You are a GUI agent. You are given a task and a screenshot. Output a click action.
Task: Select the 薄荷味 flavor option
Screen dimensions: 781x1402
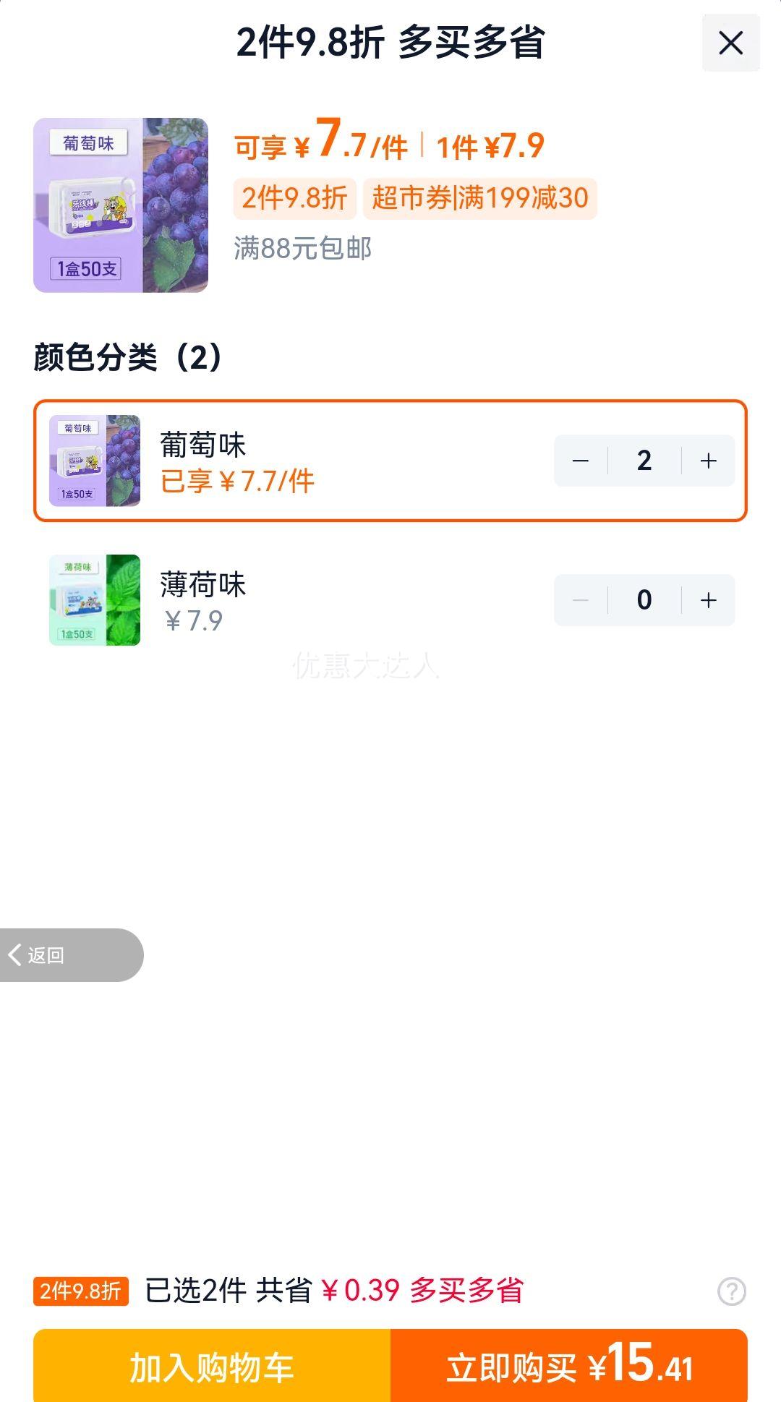click(x=390, y=600)
